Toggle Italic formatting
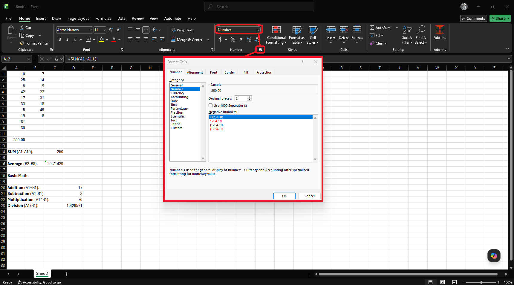 point(68,39)
